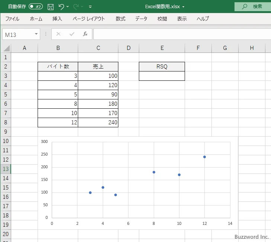The width and height of the screenshot is (271, 242).
Task: Click cell B8 containing 12
Action: click(58, 122)
